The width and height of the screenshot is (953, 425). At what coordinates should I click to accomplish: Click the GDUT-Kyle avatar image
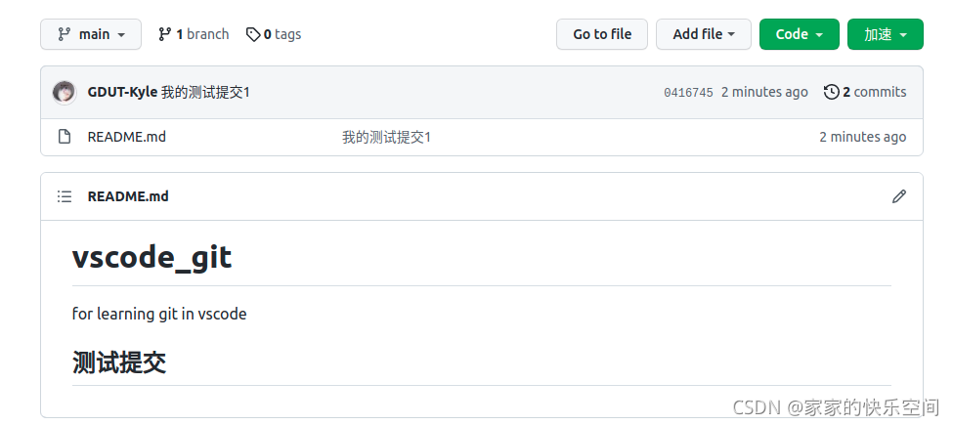click(x=65, y=92)
